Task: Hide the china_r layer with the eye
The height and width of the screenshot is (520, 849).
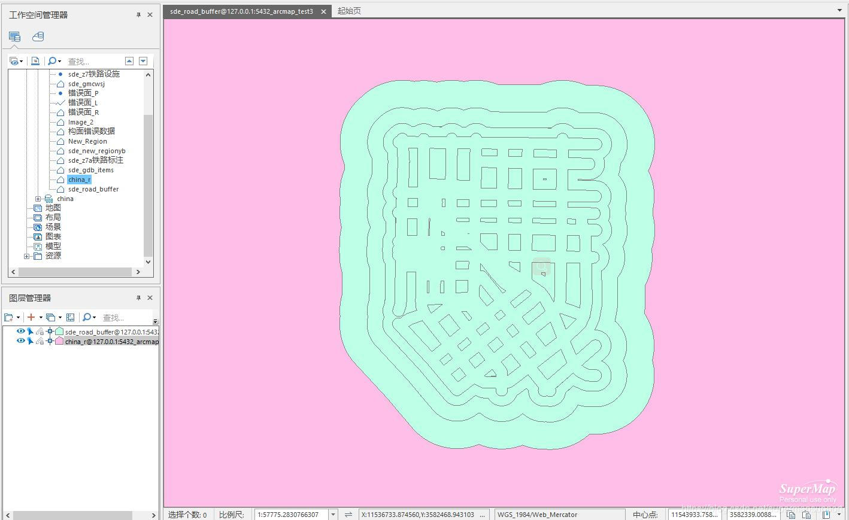Action: click(21, 341)
